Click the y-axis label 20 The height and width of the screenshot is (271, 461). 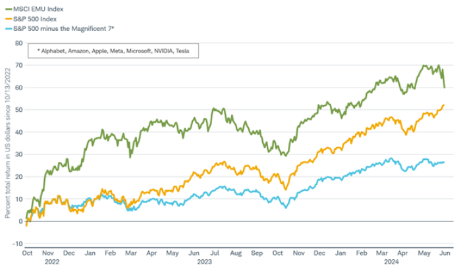[x=19, y=177]
